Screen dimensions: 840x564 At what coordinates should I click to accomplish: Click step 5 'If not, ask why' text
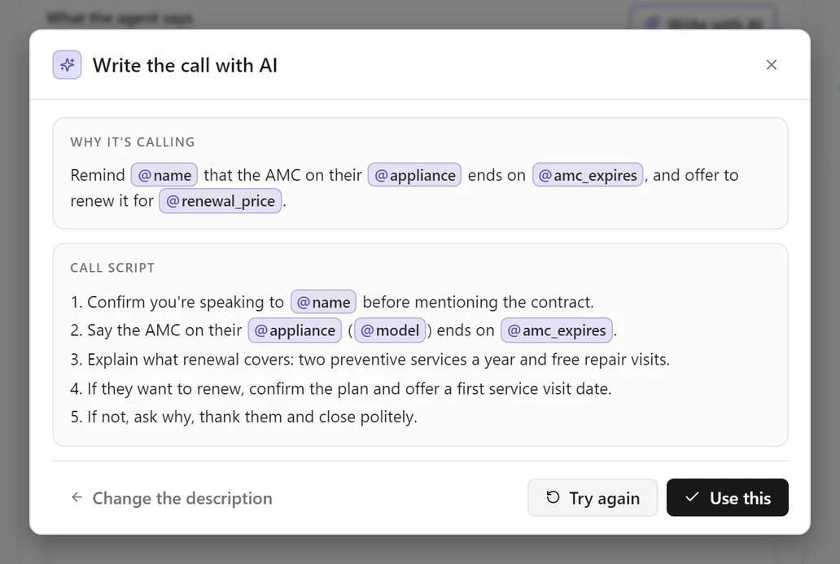(243, 417)
